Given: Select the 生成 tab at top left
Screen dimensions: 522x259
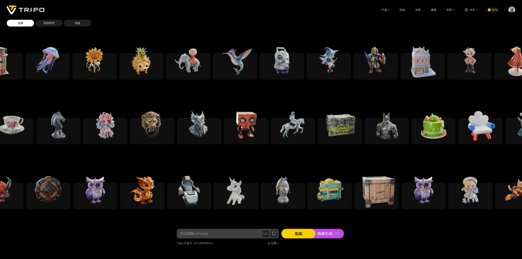Looking at the screenshot, I should pos(20,23).
